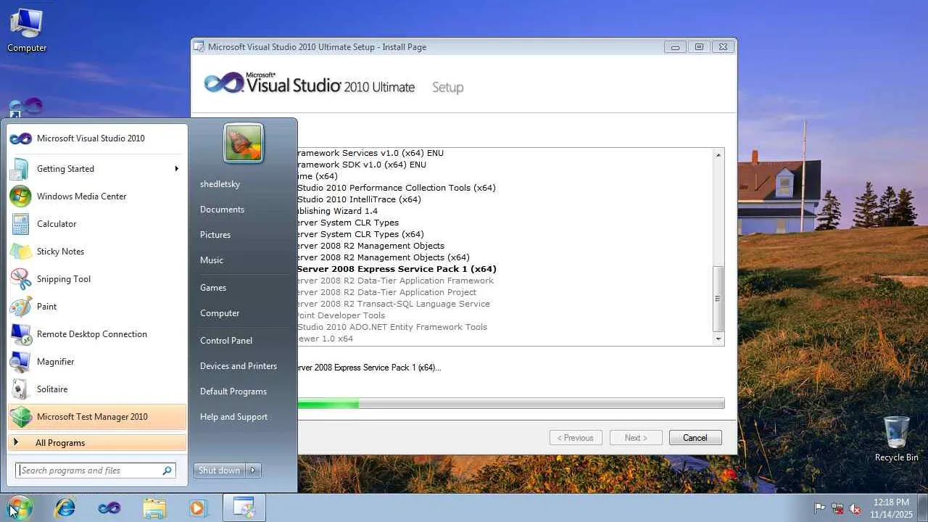Click the component list scrollbar thumb
928x522 pixels.
click(x=718, y=299)
